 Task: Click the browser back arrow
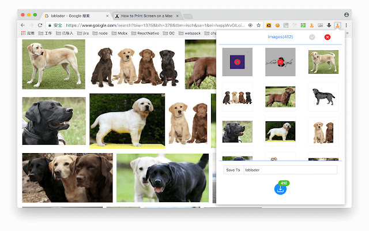tap(22, 25)
